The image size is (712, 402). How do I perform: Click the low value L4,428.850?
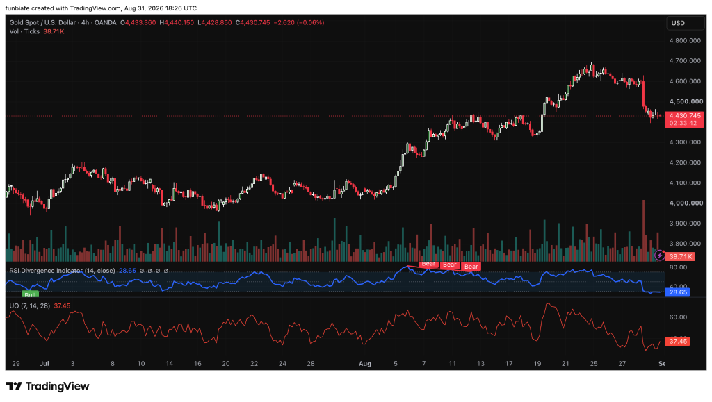[x=215, y=22]
